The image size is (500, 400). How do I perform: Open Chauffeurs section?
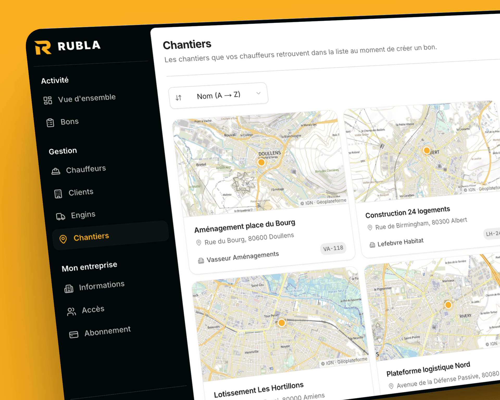86,169
